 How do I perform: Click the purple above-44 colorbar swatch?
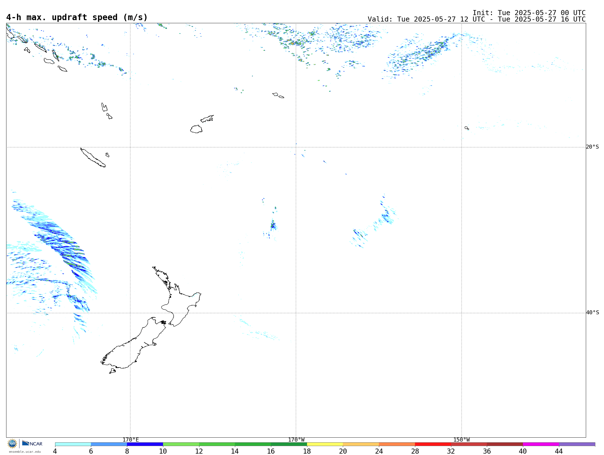[x=577, y=444]
